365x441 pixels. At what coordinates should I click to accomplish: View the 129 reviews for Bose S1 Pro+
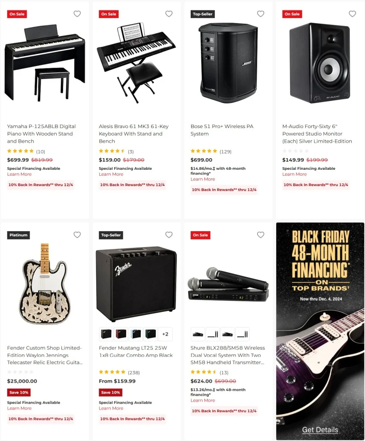(225, 152)
